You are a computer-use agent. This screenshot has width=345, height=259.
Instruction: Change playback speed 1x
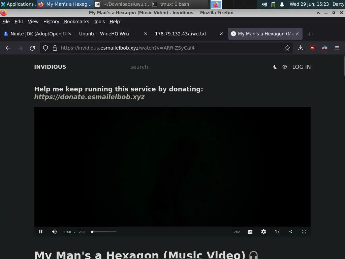click(x=277, y=232)
